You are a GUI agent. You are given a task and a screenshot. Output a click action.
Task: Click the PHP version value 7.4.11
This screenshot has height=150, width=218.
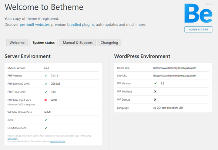coord(54,76)
